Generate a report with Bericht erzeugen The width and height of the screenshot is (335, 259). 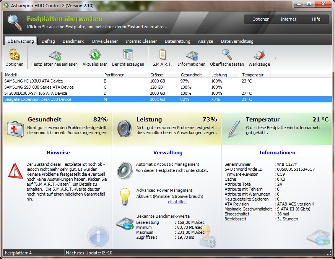(128, 55)
